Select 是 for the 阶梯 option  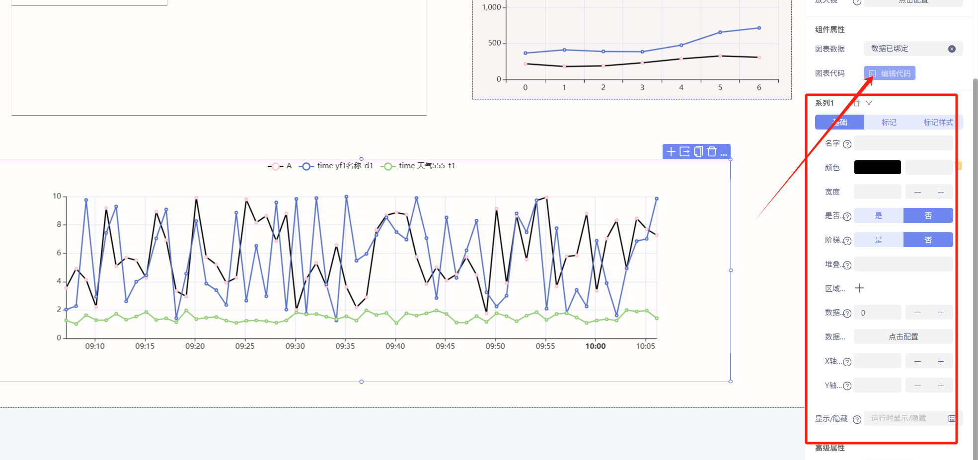pos(879,240)
